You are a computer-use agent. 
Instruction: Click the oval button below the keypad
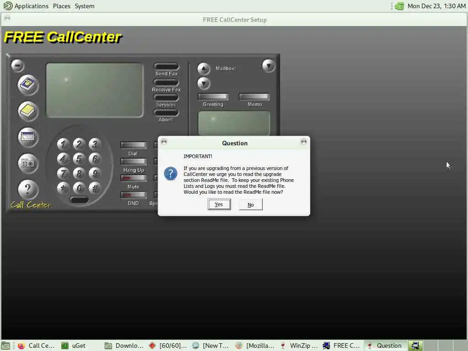coord(79,199)
